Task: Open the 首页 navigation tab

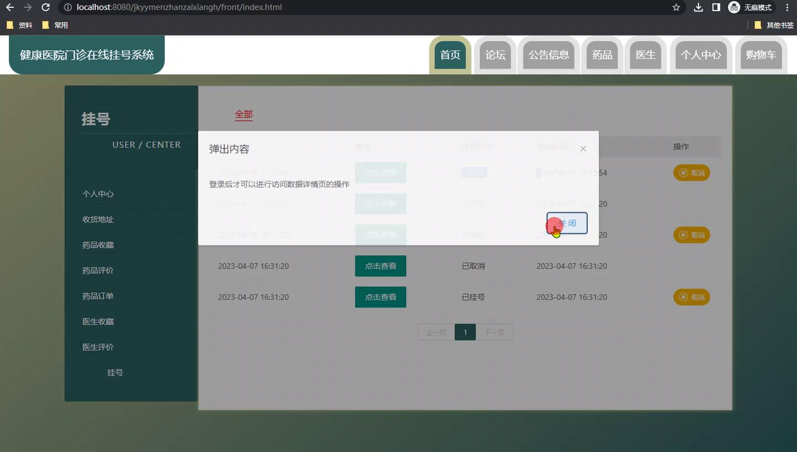Action: [x=450, y=55]
